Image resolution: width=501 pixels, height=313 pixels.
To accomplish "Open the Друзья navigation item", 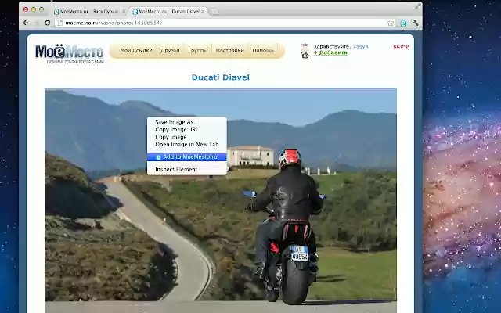I will coord(170,50).
